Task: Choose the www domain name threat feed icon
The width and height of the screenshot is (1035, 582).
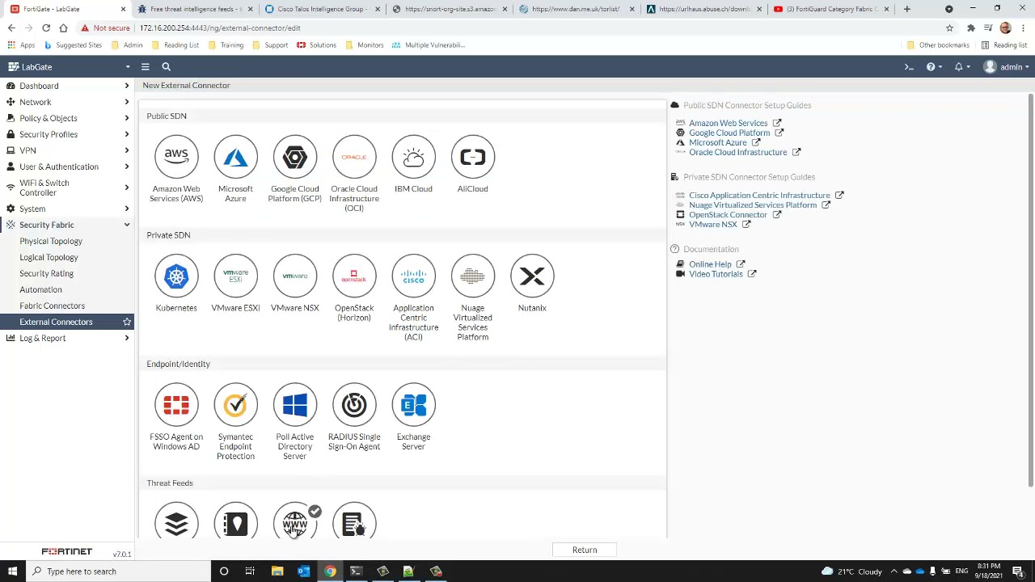Action: [294, 521]
